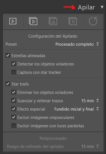106x154 pixels.
Task: Uncheck Suavizar y rellenar trazos
Action: pos(14,101)
